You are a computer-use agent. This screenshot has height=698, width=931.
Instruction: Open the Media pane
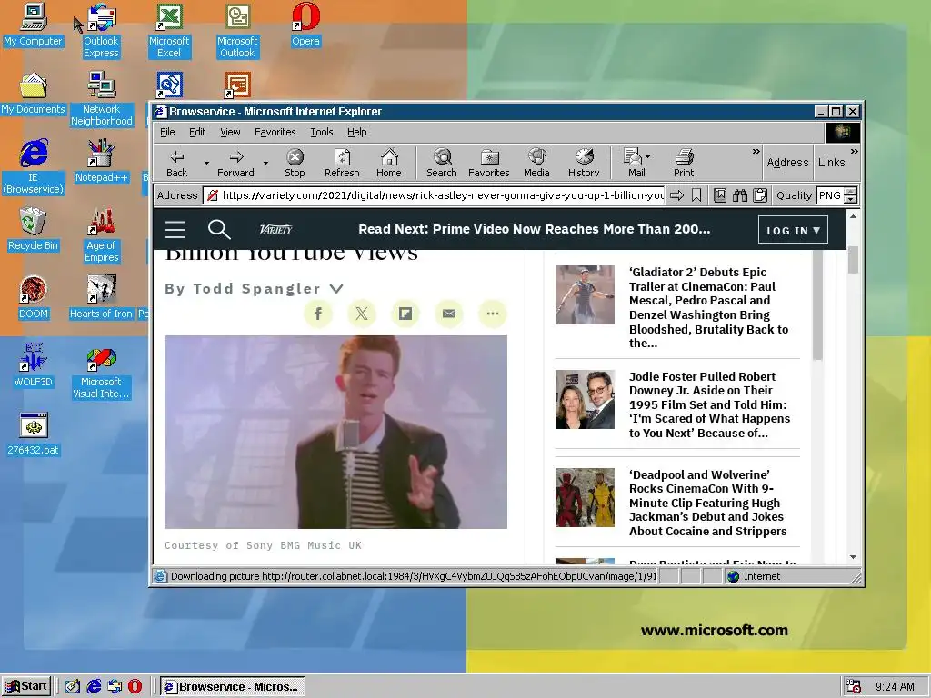tap(536, 163)
